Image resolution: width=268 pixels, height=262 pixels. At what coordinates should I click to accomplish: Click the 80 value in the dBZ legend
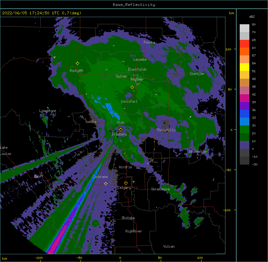tap(254, 24)
